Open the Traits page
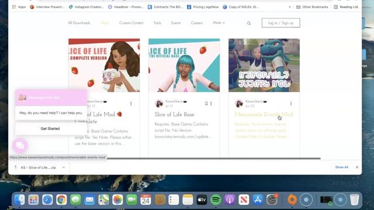The image size is (374, 210). click(157, 23)
